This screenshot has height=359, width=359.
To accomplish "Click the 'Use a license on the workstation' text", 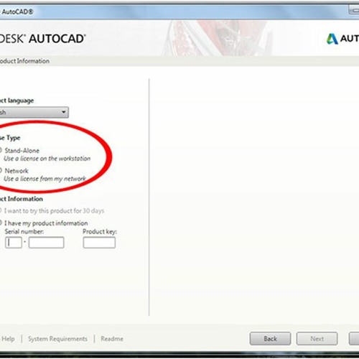I will point(47,159).
